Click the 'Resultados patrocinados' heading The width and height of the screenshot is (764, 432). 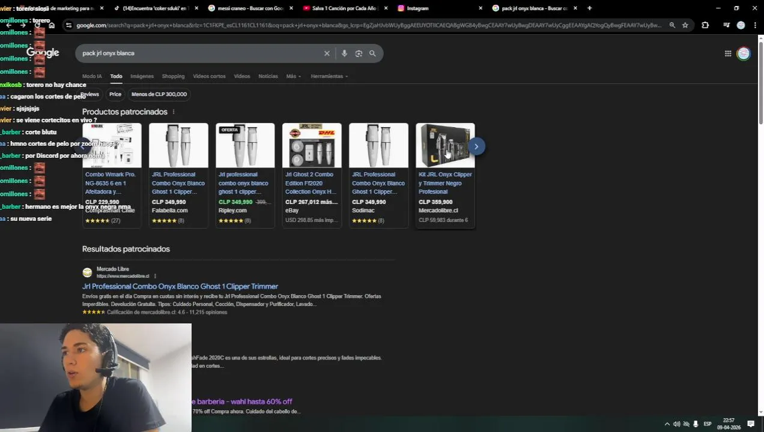point(126,249)
